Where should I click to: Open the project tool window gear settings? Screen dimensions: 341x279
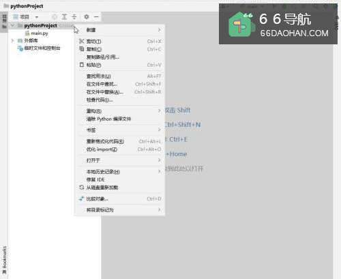point(87,17)
